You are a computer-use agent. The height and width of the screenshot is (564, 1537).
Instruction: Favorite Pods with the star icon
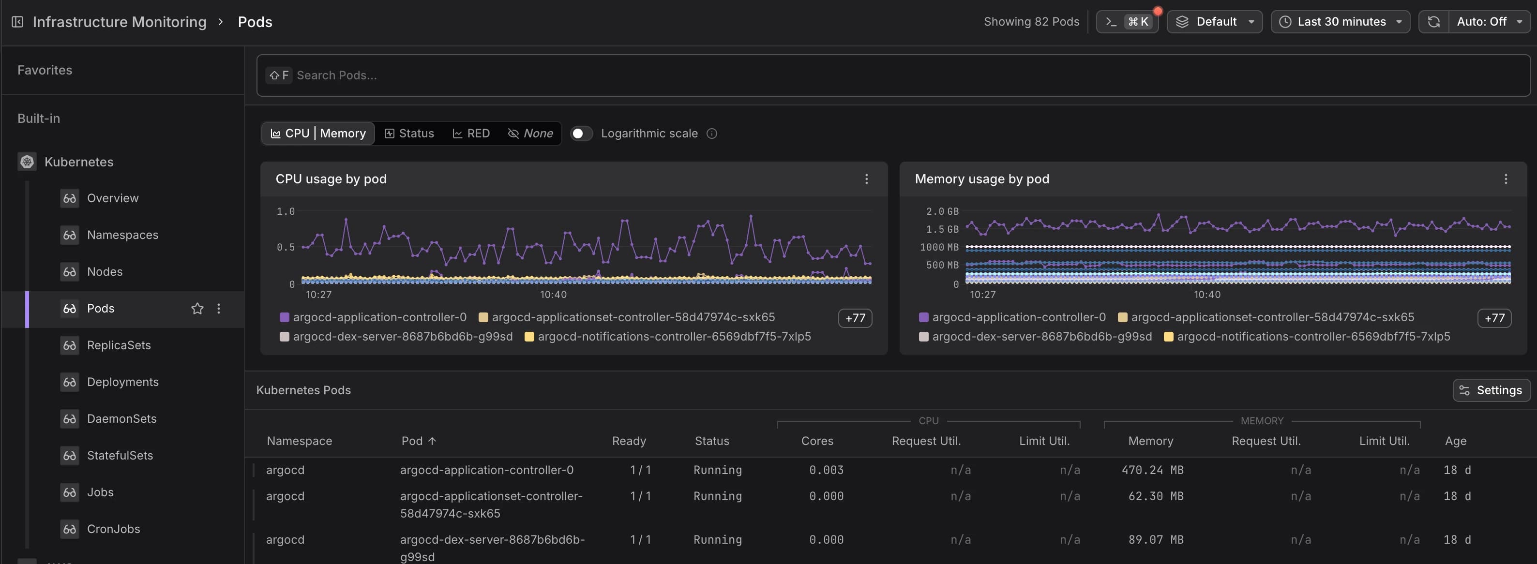[x=197, y=309]
